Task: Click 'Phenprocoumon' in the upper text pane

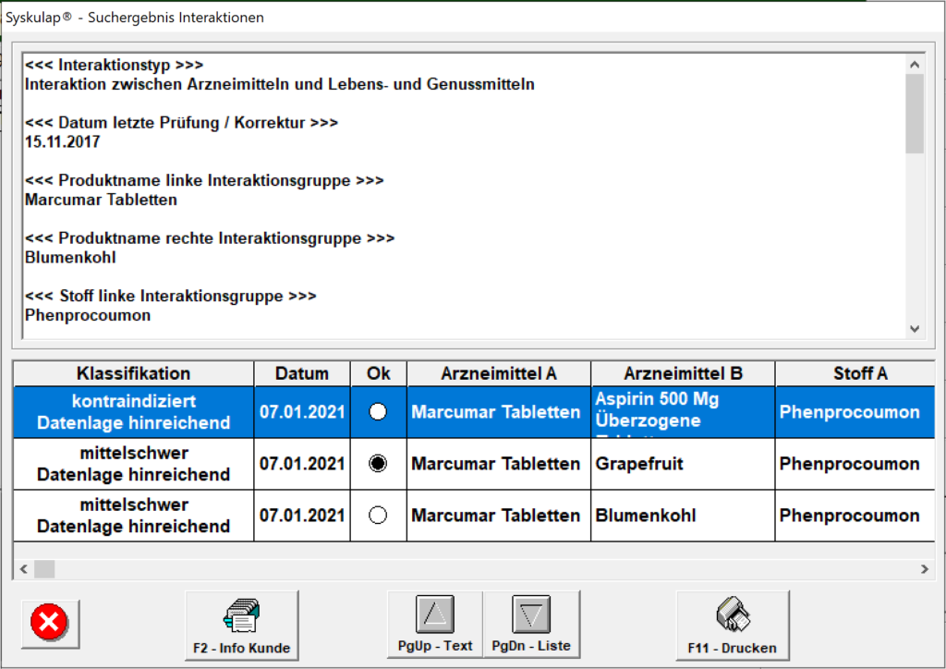Action: click(88, 316)
